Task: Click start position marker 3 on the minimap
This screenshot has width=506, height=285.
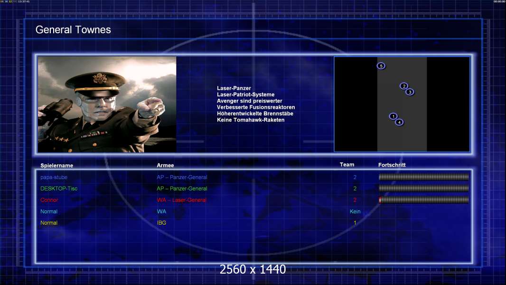Action: point(410,92)
